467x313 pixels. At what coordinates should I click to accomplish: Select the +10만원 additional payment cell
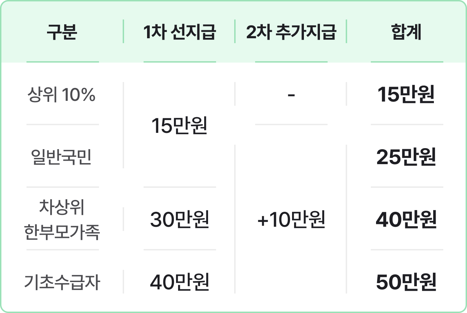(291, 219)
